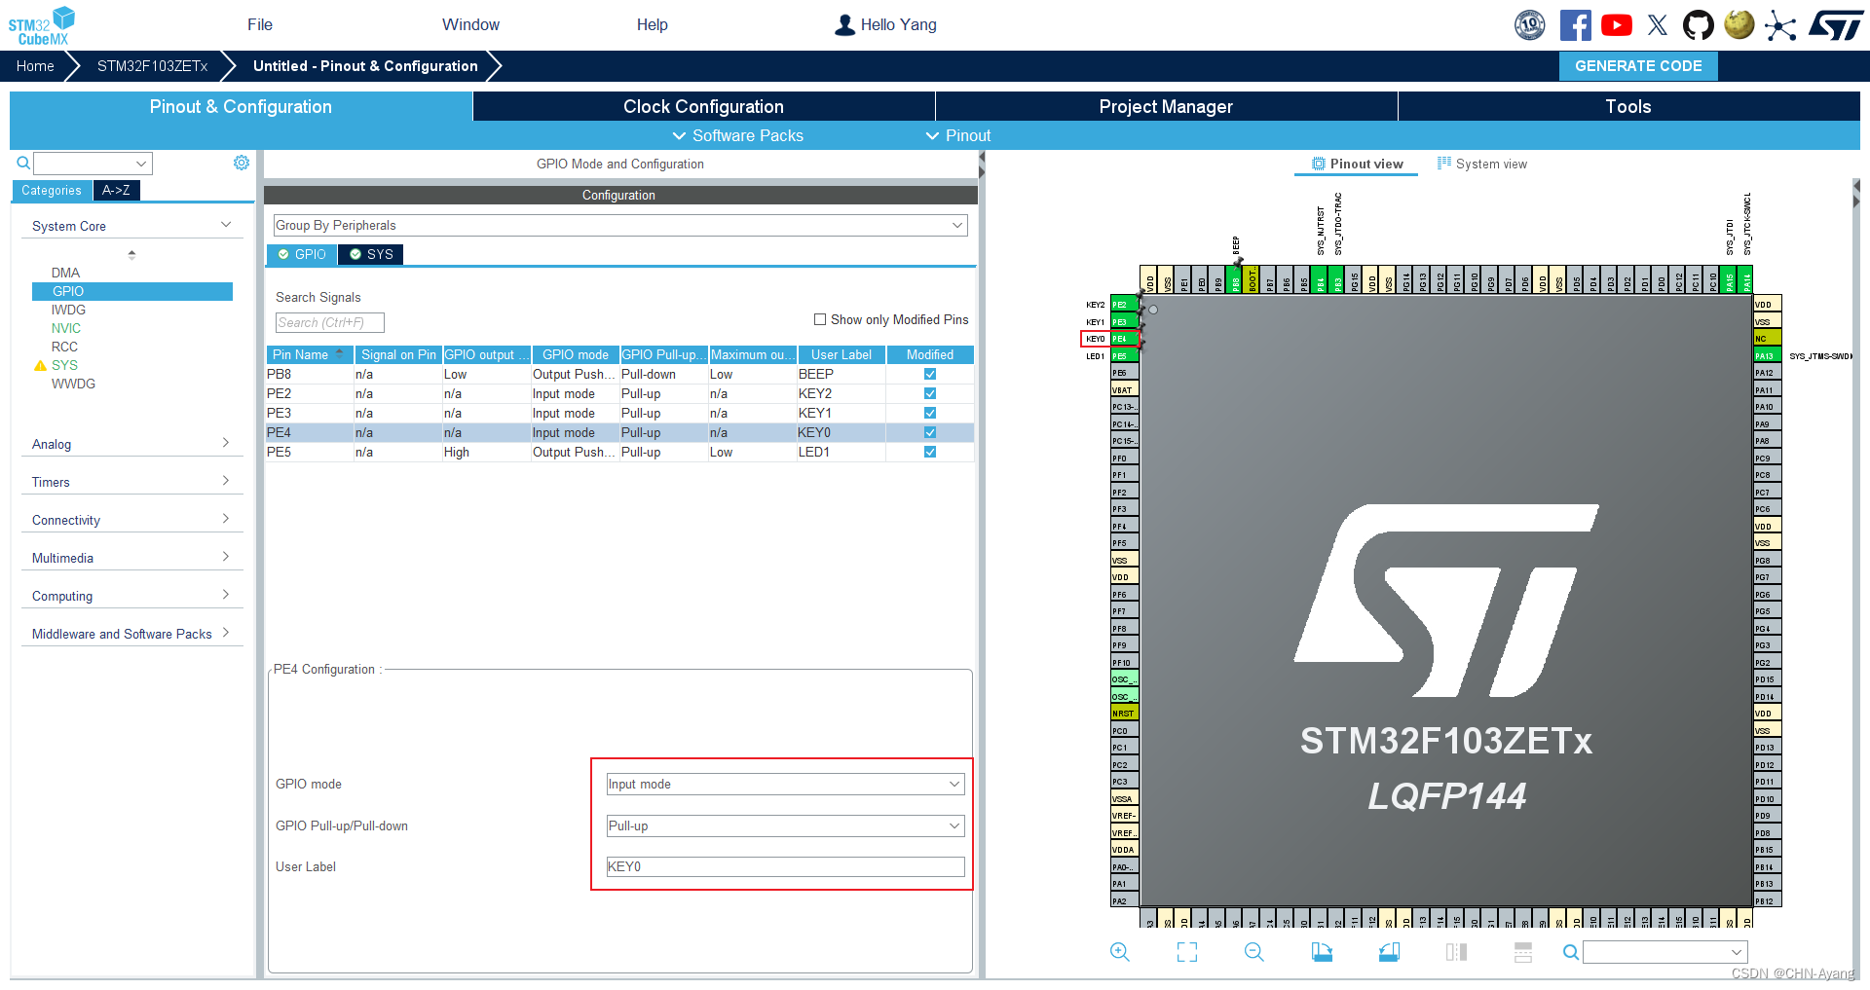Image resolution: width=1870 pixels, height=990 pixels.
Task: Open the Window menu
Action: tap(470, 25)
